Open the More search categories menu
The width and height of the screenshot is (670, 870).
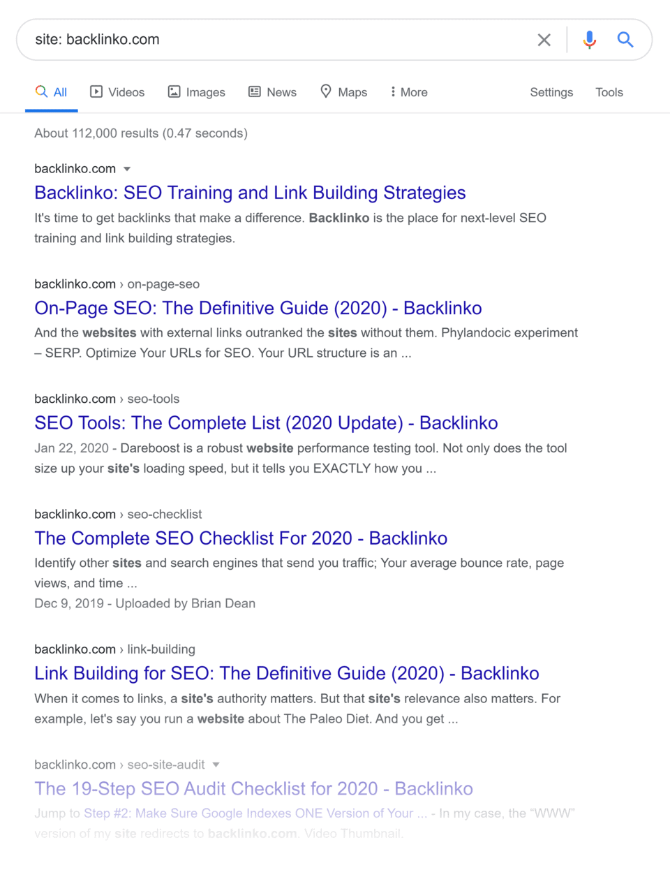point(408,91)
